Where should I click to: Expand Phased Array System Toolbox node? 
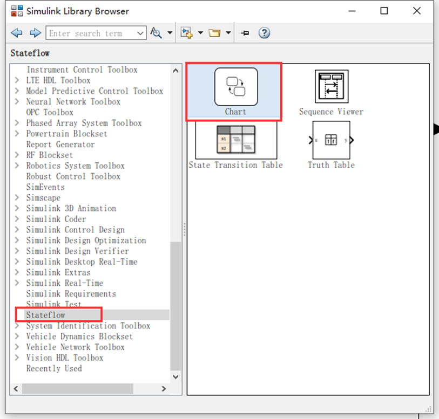pos(17,123)
